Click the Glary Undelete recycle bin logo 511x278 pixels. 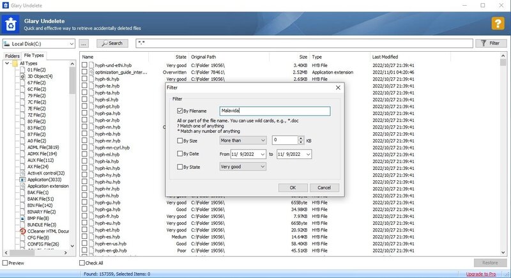coord(11,24)
